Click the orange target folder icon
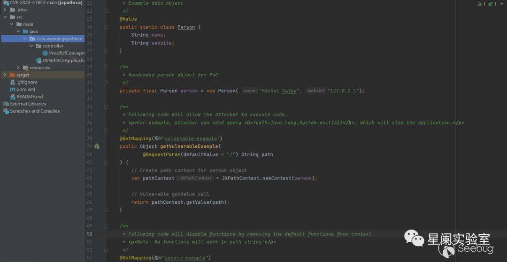Screen dimensions: 507x262 [12, 75]
